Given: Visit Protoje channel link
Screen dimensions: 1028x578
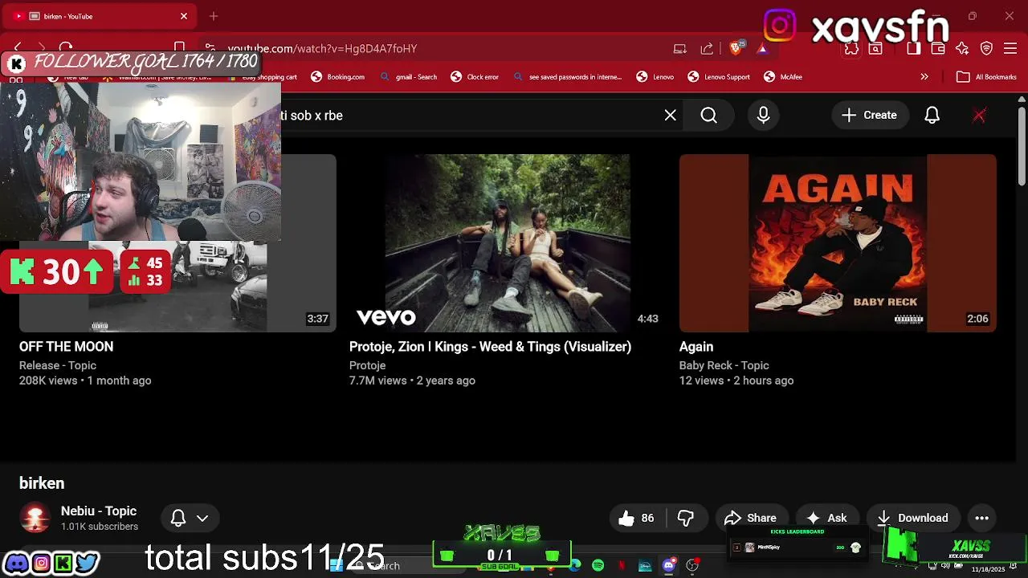Looking at the screenshot, I should click(367, 365).
